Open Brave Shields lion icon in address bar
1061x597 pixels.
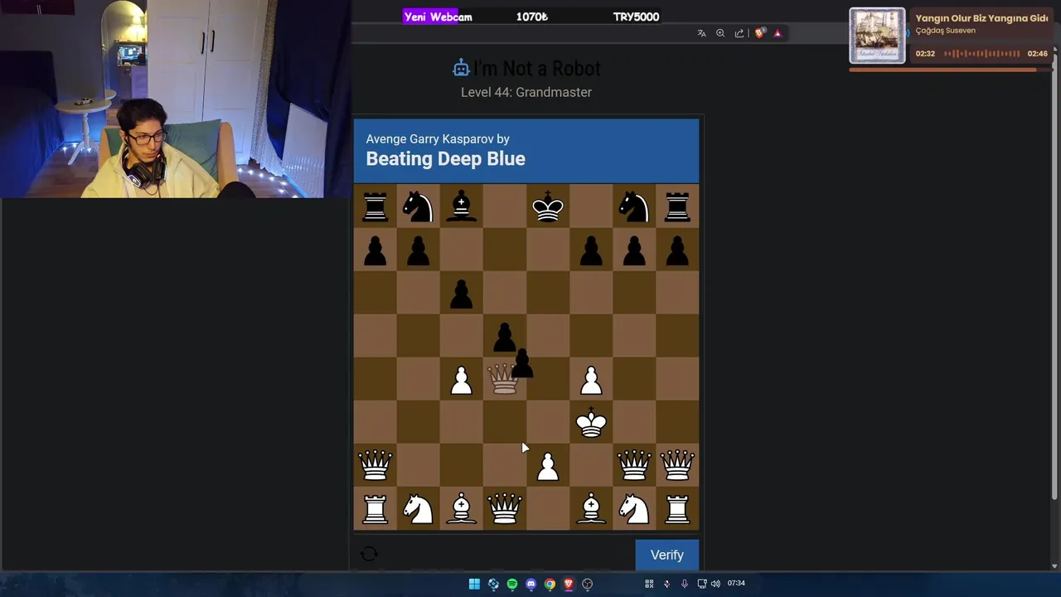click(759, 33)
